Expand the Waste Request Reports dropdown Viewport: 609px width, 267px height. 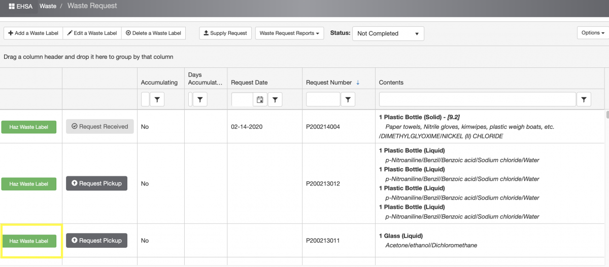pos(289,33)
